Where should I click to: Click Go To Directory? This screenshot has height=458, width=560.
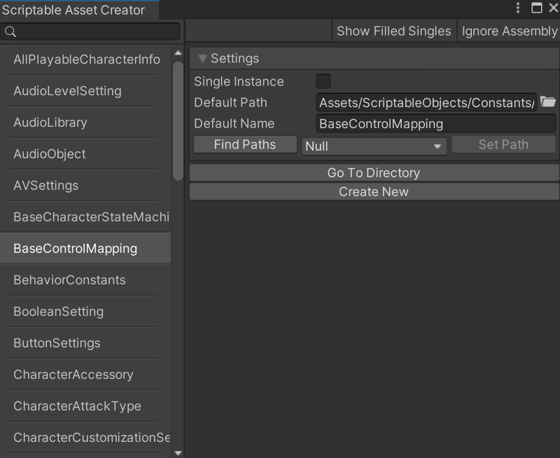coord(373,172)
